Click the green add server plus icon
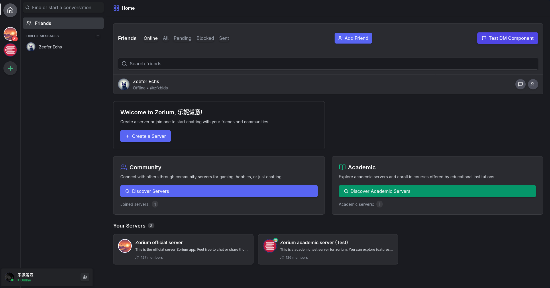550x288 pixels. tap(10, 68)
